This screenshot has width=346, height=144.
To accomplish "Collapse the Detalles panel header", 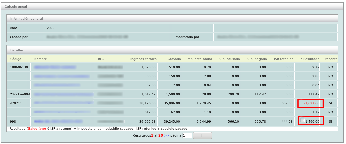I will pyautogui.click(x=17, y=50).
